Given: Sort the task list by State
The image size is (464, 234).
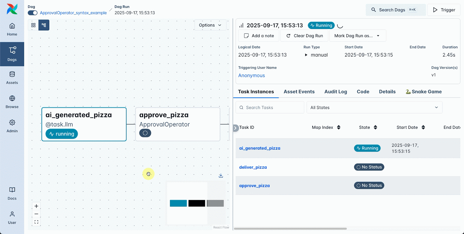Looking at the screenshot, I should 375,127.
